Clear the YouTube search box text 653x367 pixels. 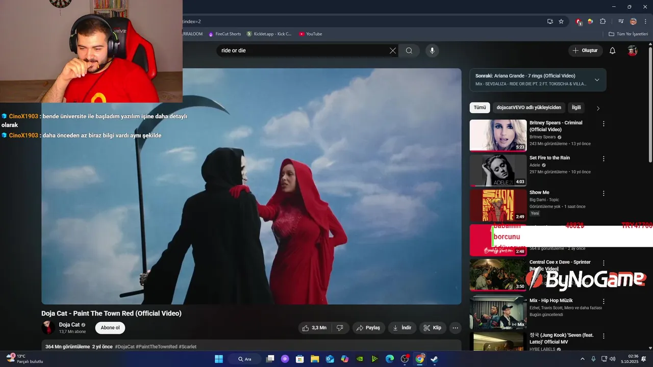tap(392, 50)
